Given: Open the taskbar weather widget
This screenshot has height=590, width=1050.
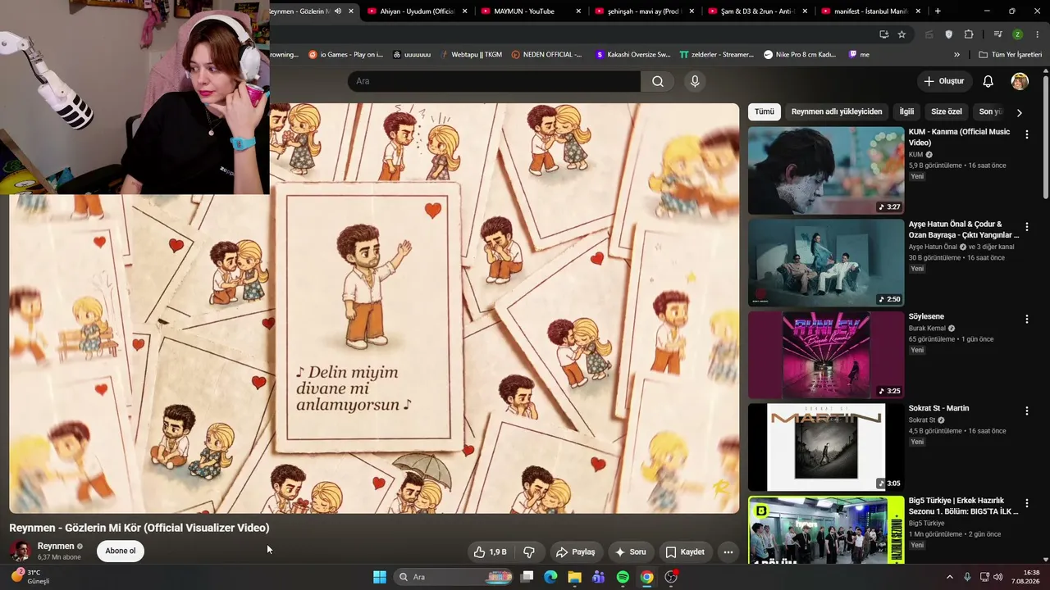Looking at the screenshot, I should click(31, 577).
